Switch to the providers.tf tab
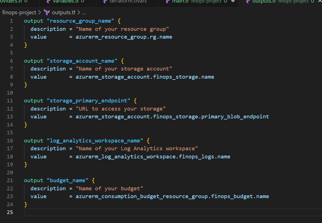Viewport: 322px width, 223px height. 11,1
